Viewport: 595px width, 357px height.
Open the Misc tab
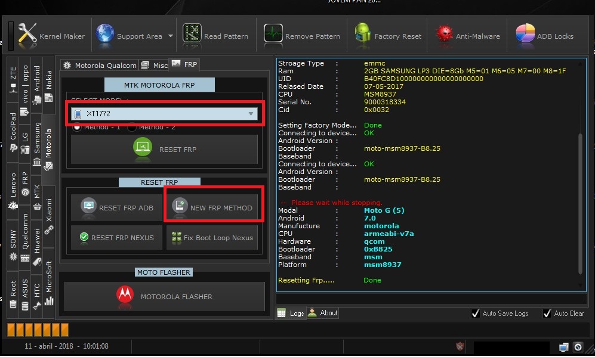point(154,65)
